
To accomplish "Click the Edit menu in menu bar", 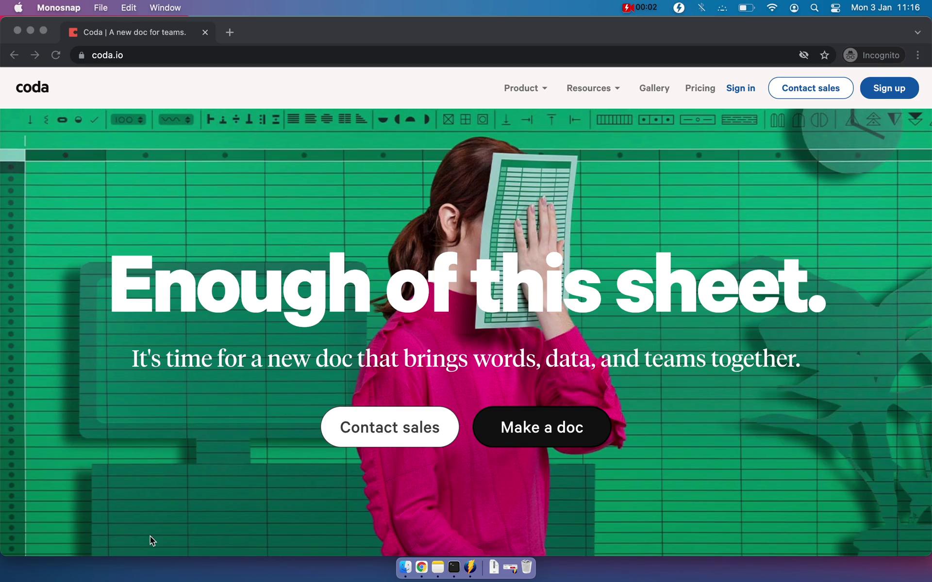I will (x=129, y=7).
